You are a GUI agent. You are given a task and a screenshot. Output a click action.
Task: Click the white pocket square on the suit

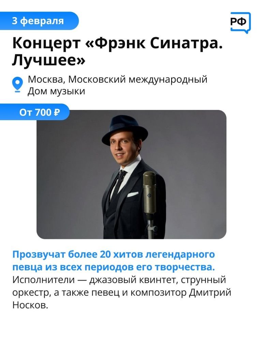tap(133, 194)
